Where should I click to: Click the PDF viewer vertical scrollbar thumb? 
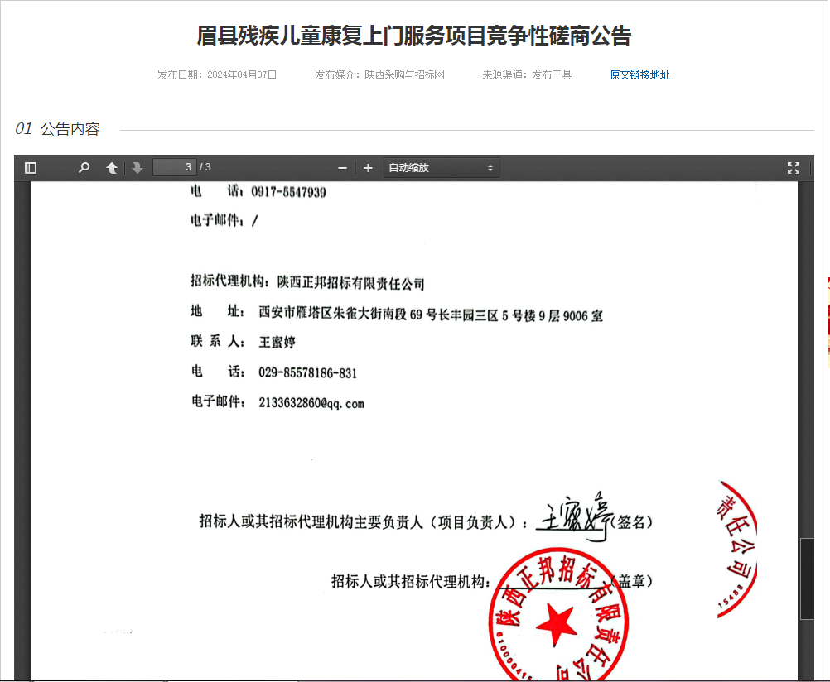tap(807, 579)
